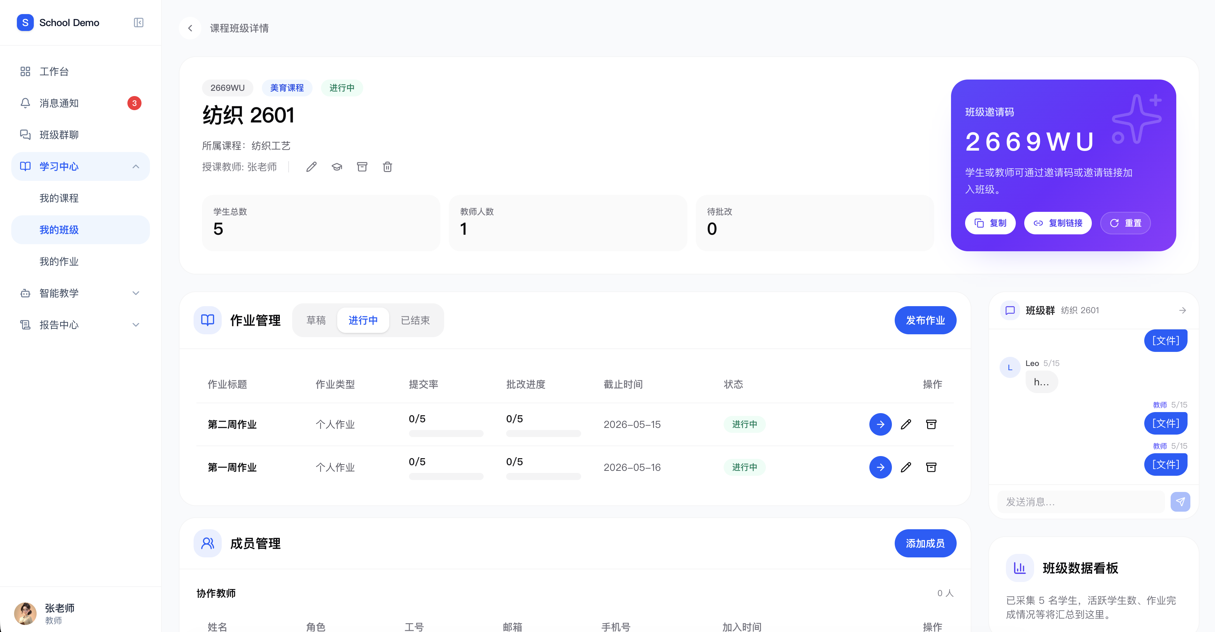Image resolution: width=1215 pixels, height=632 pixels.
Task: Click Leo's avatar in the chat
Action: pos(1010,367)
